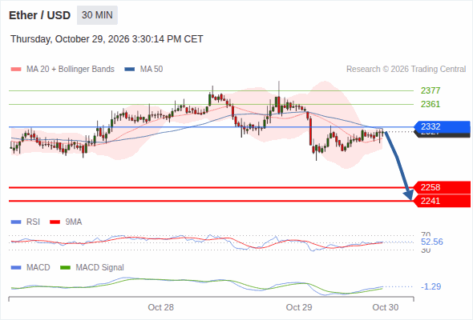The width and height of the screenshot is (473, 320).
Task: Click the MA 20 + Bollinger Bands label
Action: click(x=71, y=70)
